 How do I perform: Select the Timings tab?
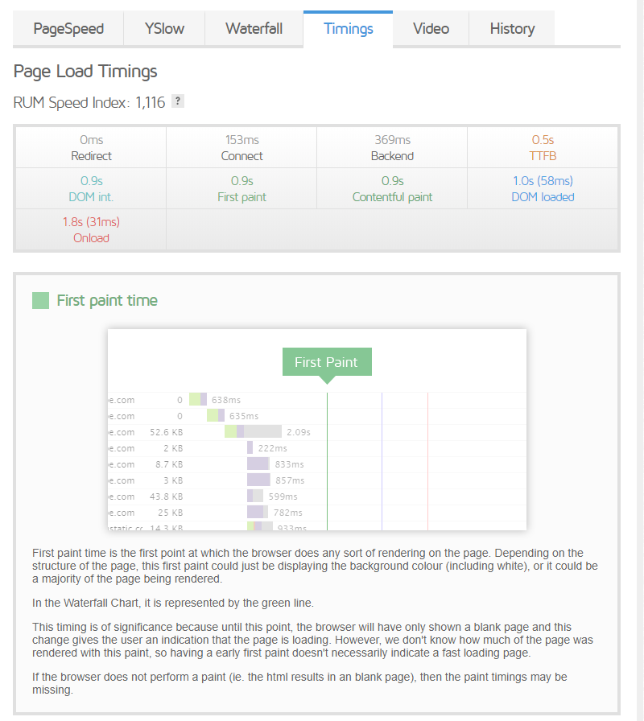pos(348,28)
